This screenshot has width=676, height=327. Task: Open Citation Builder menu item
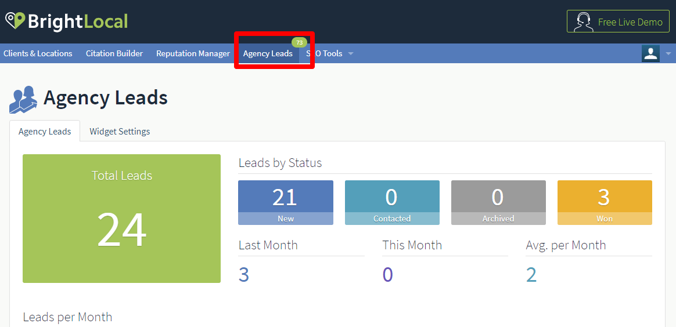coord(114,53)
